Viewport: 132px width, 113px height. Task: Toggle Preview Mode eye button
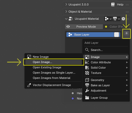[84, 27]
